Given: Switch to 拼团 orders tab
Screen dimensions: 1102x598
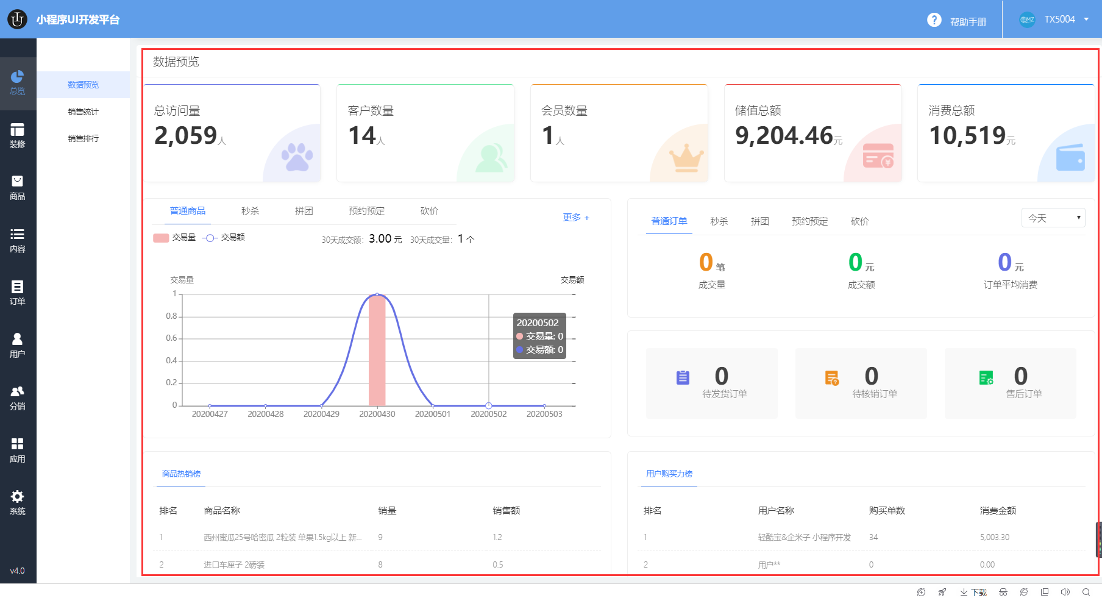Looking at the screenshot, I should [x=760, y=221].
